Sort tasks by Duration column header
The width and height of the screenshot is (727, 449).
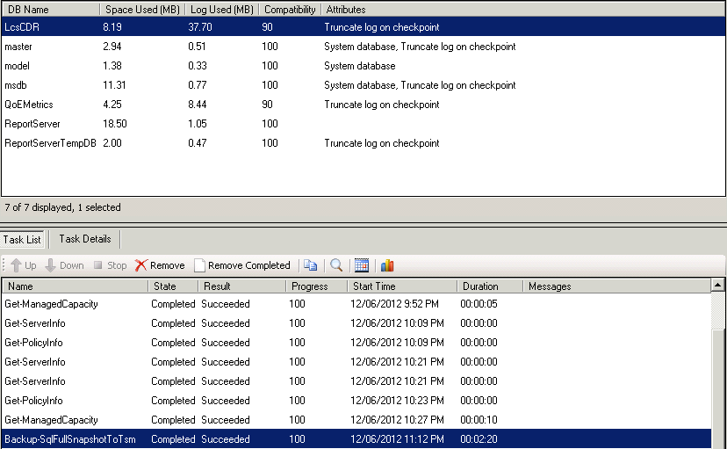coord(489,286)
